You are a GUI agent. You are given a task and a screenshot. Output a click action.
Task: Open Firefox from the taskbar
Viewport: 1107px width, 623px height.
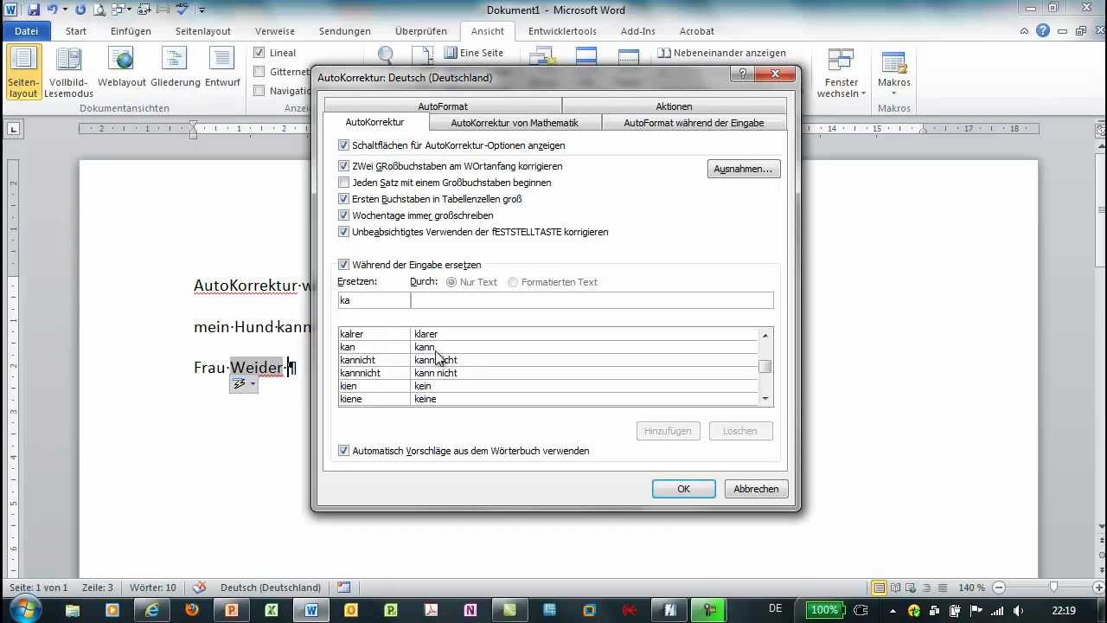pyautogui.click(x=192, y=610)
